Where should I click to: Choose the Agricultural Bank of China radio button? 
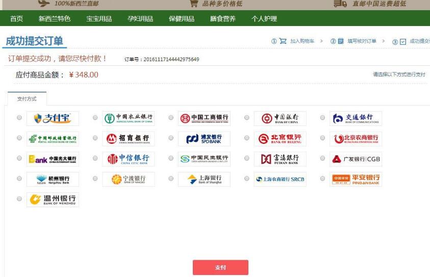point(95,118)
